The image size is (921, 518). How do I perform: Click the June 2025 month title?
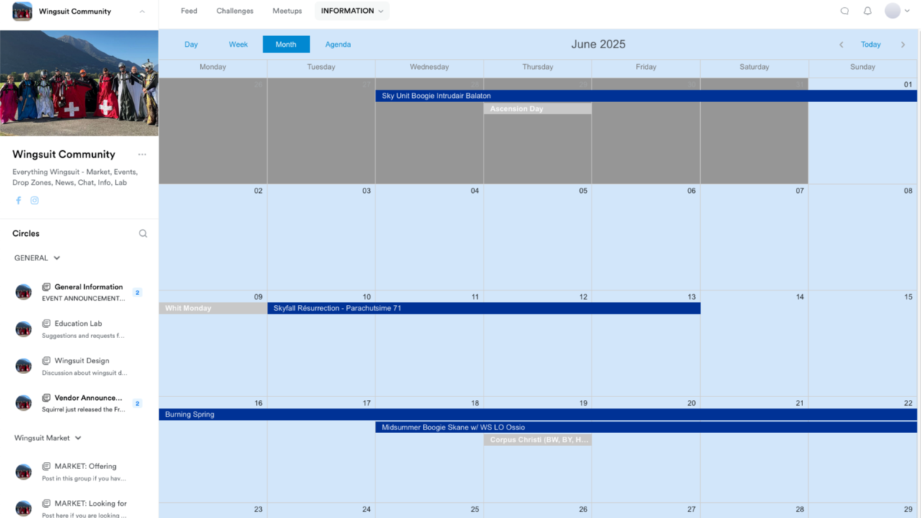pos(598,44)
